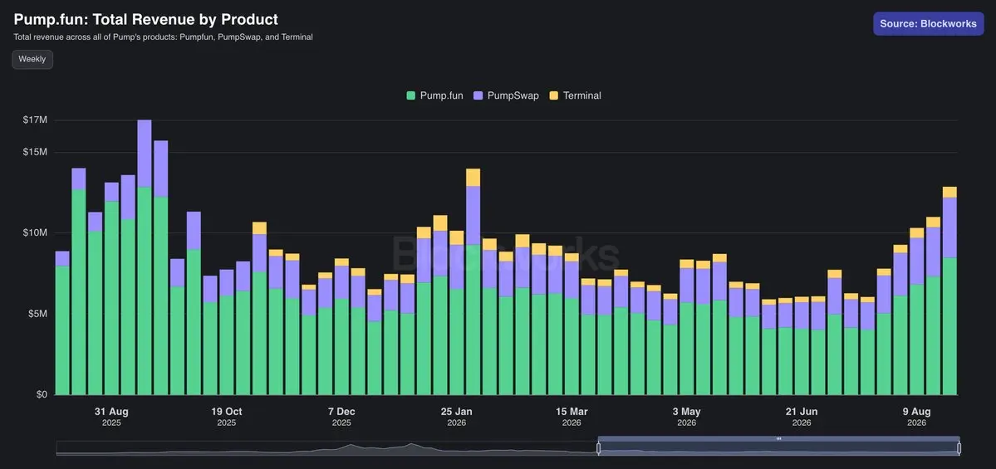
Task: Click the tallest bar's purple segment reaching $17M
Action: point(145,154)
